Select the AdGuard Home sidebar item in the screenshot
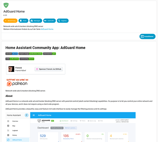Viewport: 158px width, 142px height. pyautogui.click(x=18, y=140)
